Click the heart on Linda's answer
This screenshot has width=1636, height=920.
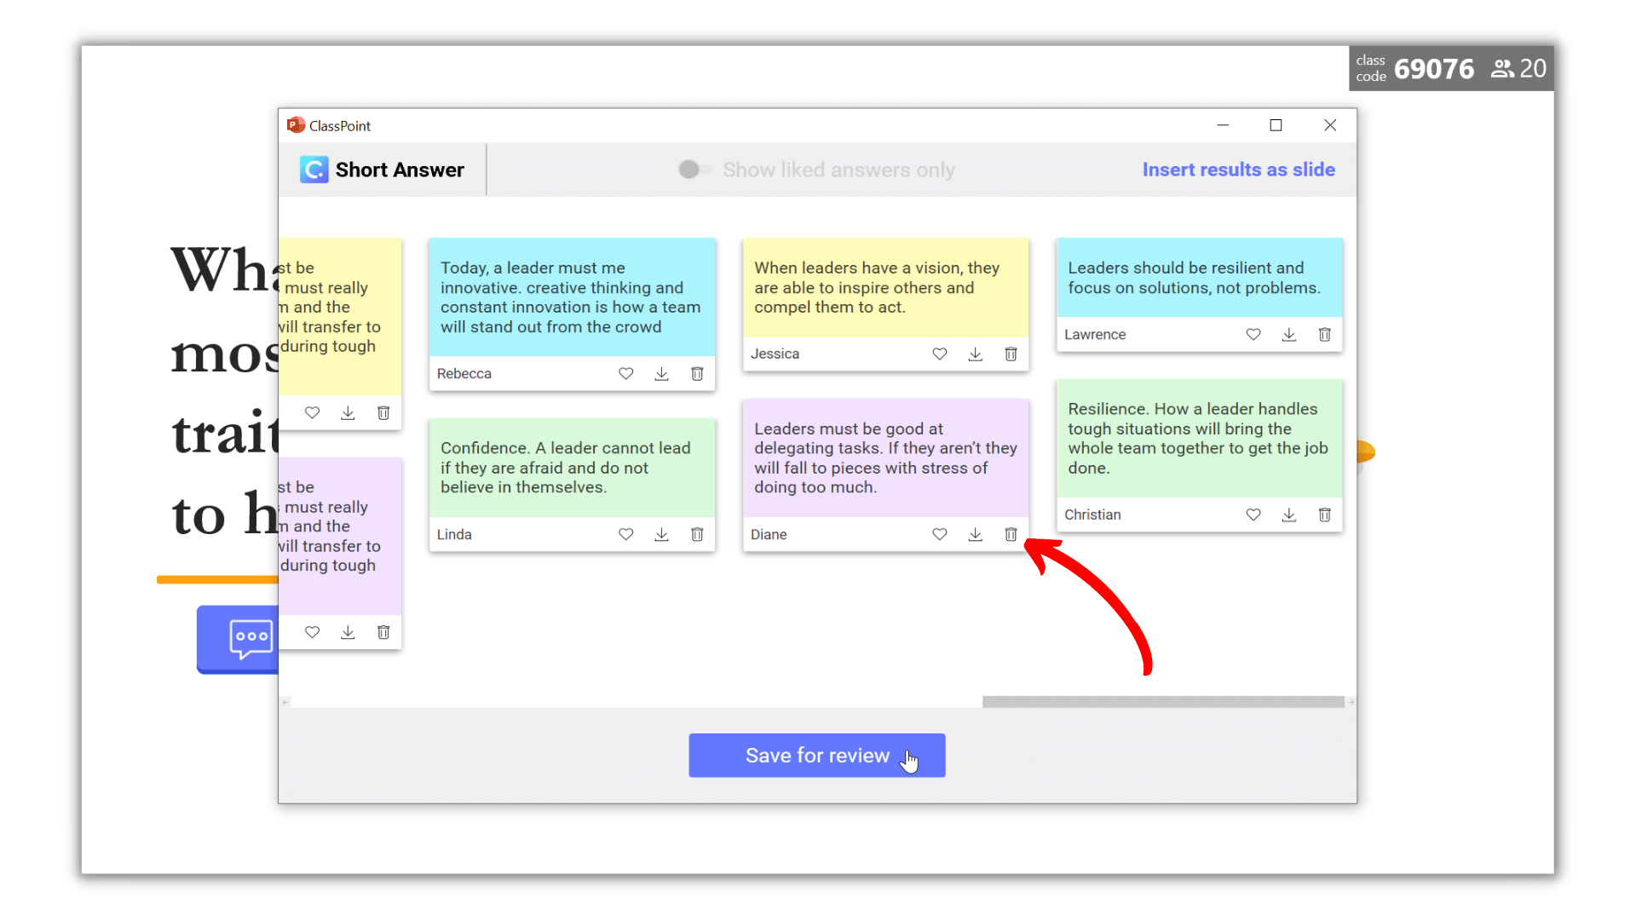click(x=625, y=534)
